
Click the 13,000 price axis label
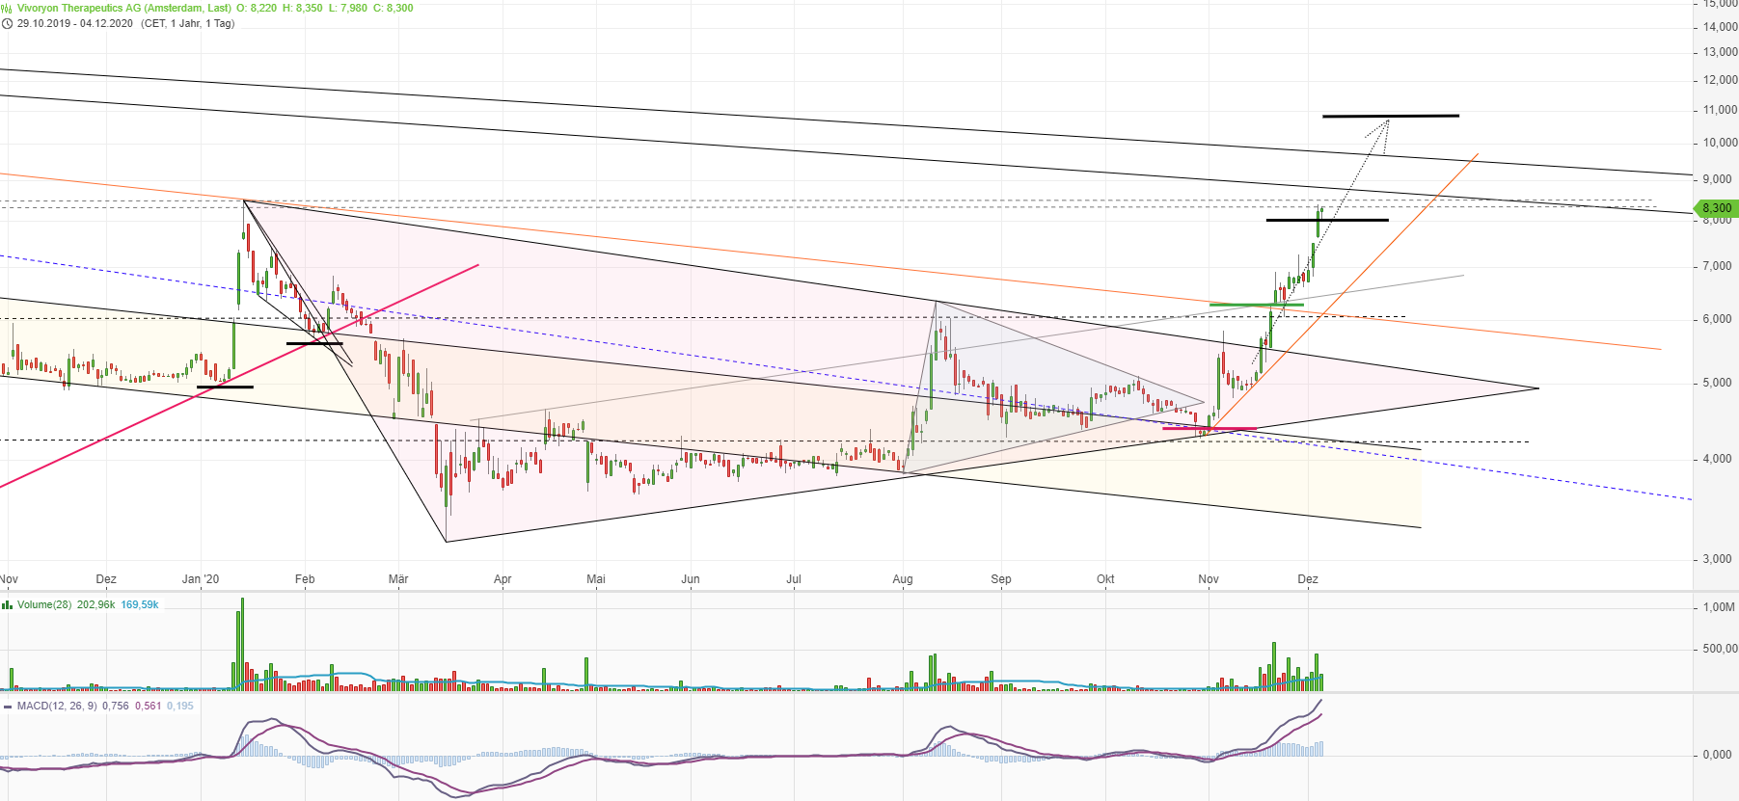pyautogui.click(x=1721, y=52)
